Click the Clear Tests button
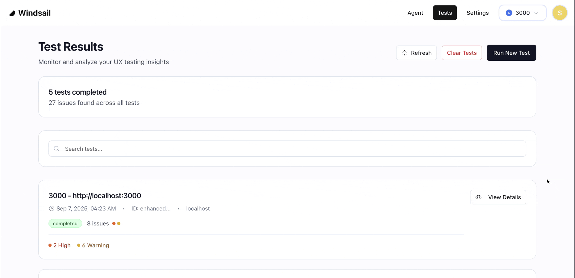The image size is (575, 278). [461, 53]
